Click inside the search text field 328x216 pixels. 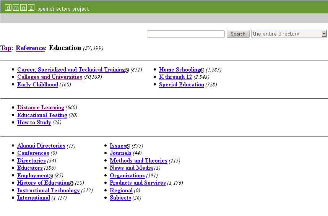click(x=185, y=34)
